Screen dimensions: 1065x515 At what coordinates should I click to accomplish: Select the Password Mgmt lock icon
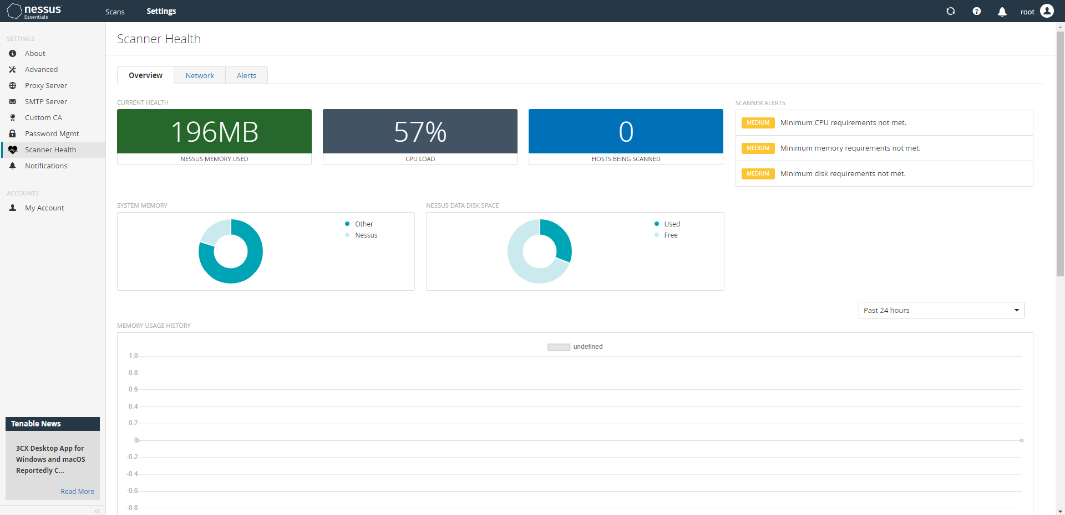click(12, 133)
